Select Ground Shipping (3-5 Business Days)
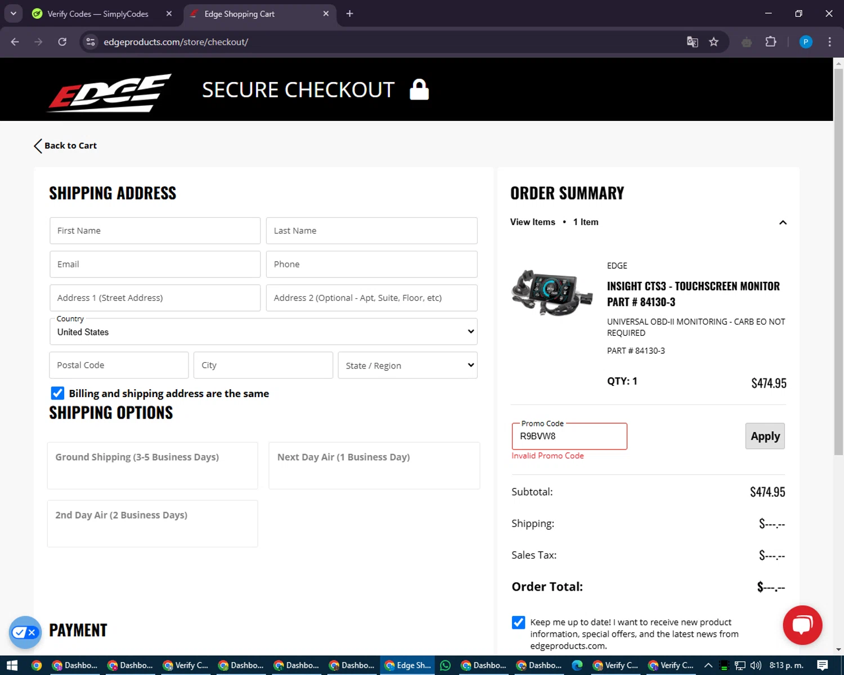Viewport: 844px width, 675px height. pos(152,465)
